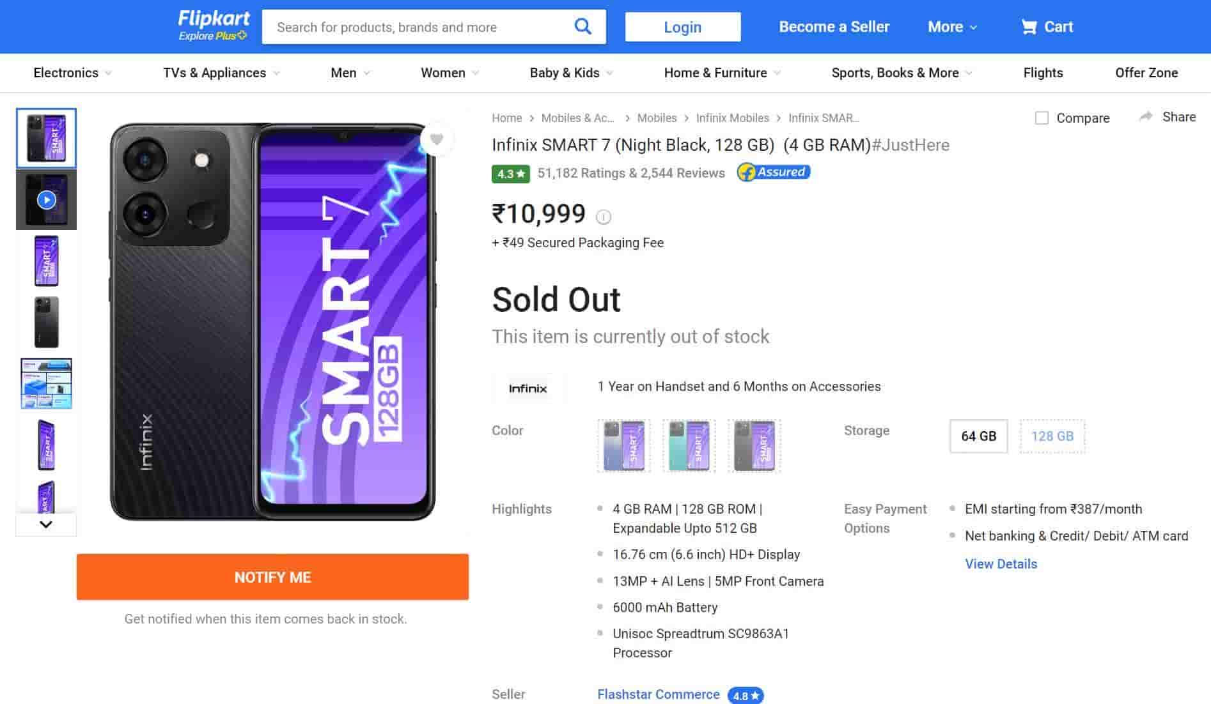Screen dimensions: 1211x704
Task: Open the Cart
Action: click(1047, 26)
